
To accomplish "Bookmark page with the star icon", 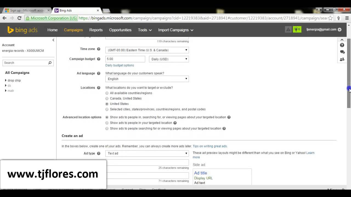I will [x=330, y=18].
